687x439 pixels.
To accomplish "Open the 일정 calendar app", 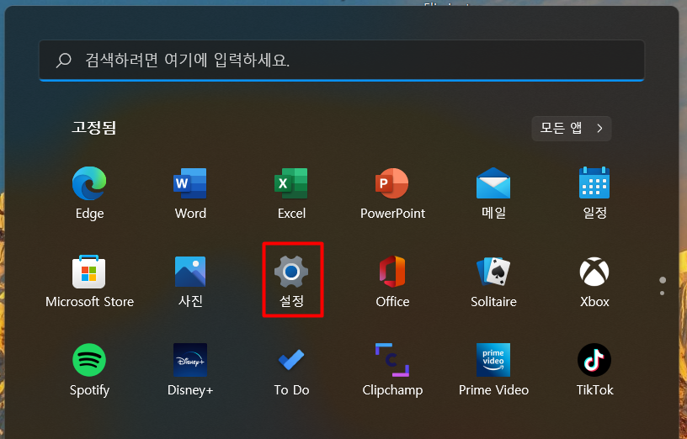I will 594,193.
